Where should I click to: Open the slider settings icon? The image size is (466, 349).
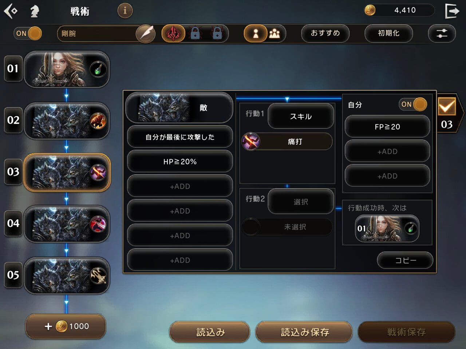[442, 34]
